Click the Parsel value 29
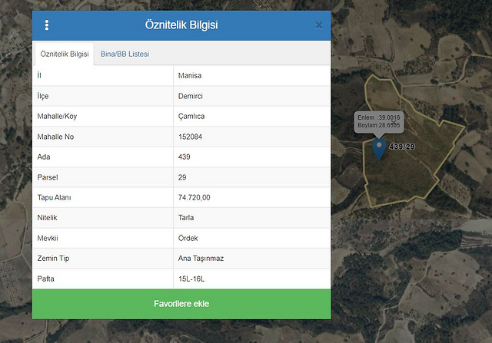The width and height of the screenshot is (492, 343). coord(182,177)
